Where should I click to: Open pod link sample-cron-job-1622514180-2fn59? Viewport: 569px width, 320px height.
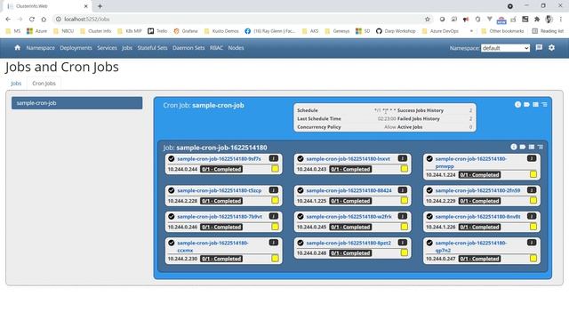(x=477, y=190)
